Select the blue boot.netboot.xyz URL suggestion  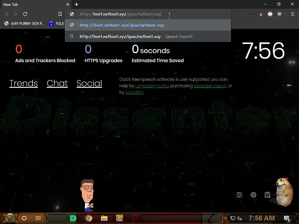click(148, 25)
